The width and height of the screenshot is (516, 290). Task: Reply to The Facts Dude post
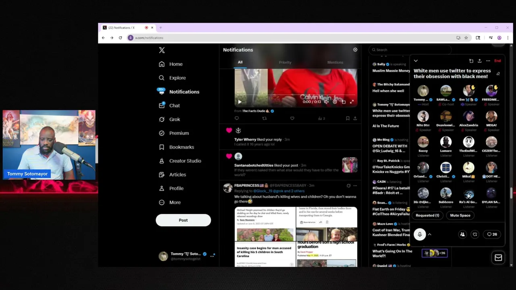tap(237, 118)
